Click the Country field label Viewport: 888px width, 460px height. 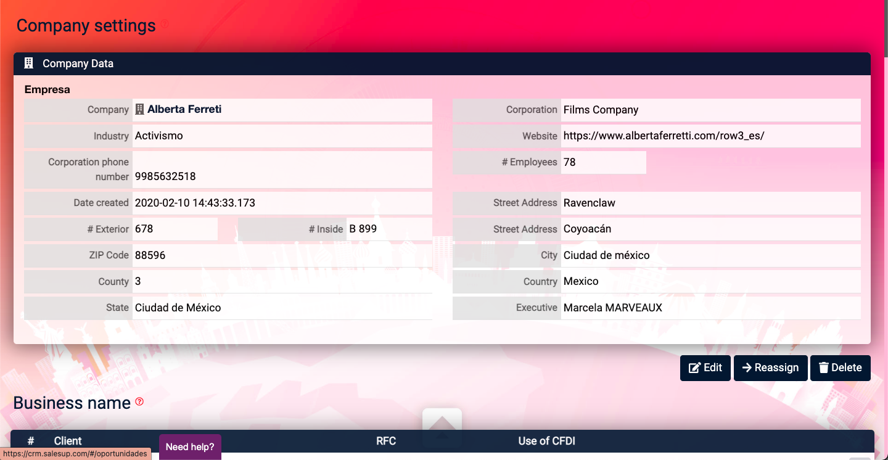click(x=541, y=281)
